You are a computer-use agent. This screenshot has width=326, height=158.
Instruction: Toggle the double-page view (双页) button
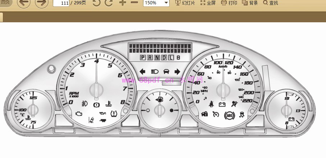(5, 3)
